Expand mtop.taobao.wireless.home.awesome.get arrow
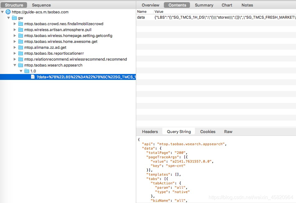 pos(15,42)
